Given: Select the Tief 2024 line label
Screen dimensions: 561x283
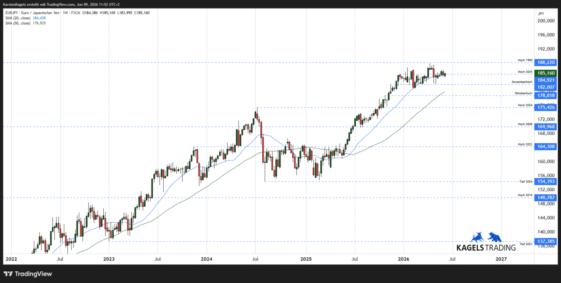Looking at the screenshot, I should point(525,181).
